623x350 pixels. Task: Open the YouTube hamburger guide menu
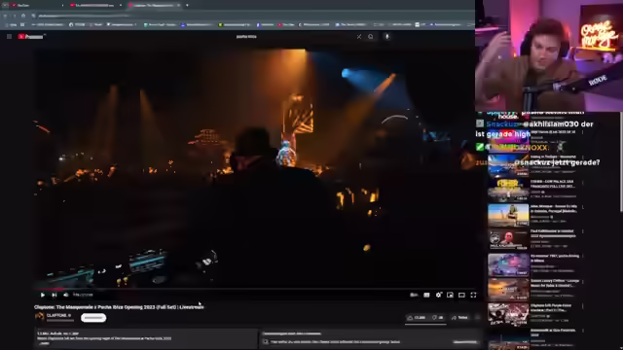[x=9, y=37]
